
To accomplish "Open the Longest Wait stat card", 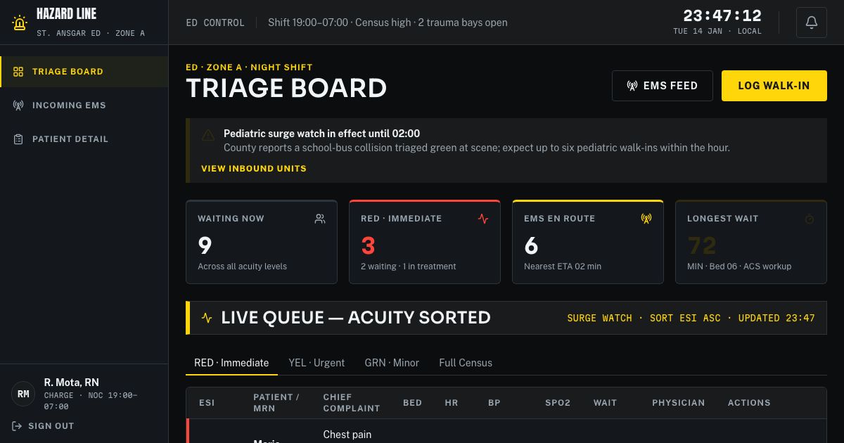I will coord(751,242).
